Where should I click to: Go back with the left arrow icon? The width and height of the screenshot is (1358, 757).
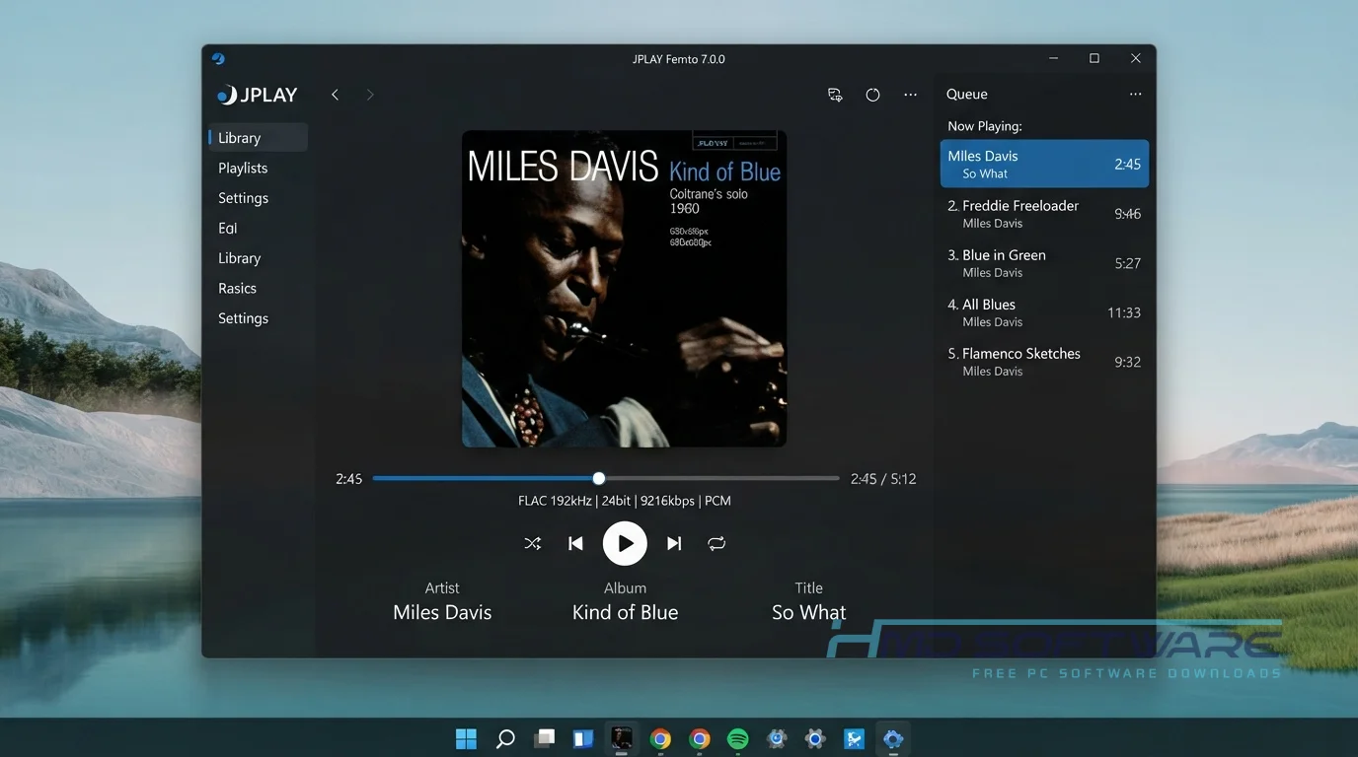coord(335,95)
